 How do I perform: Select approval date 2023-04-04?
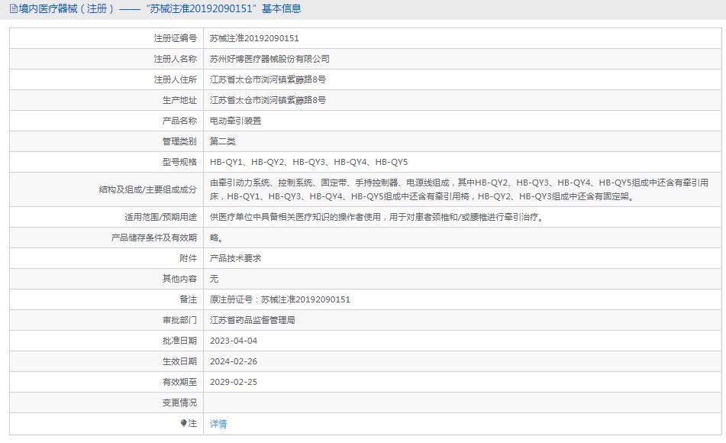pyautogui.click(x=234, y=341)
